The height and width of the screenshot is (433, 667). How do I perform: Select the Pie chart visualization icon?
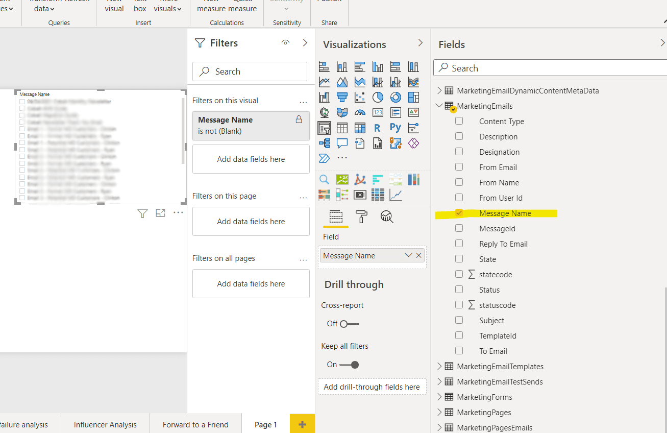[x=378, y=97]
